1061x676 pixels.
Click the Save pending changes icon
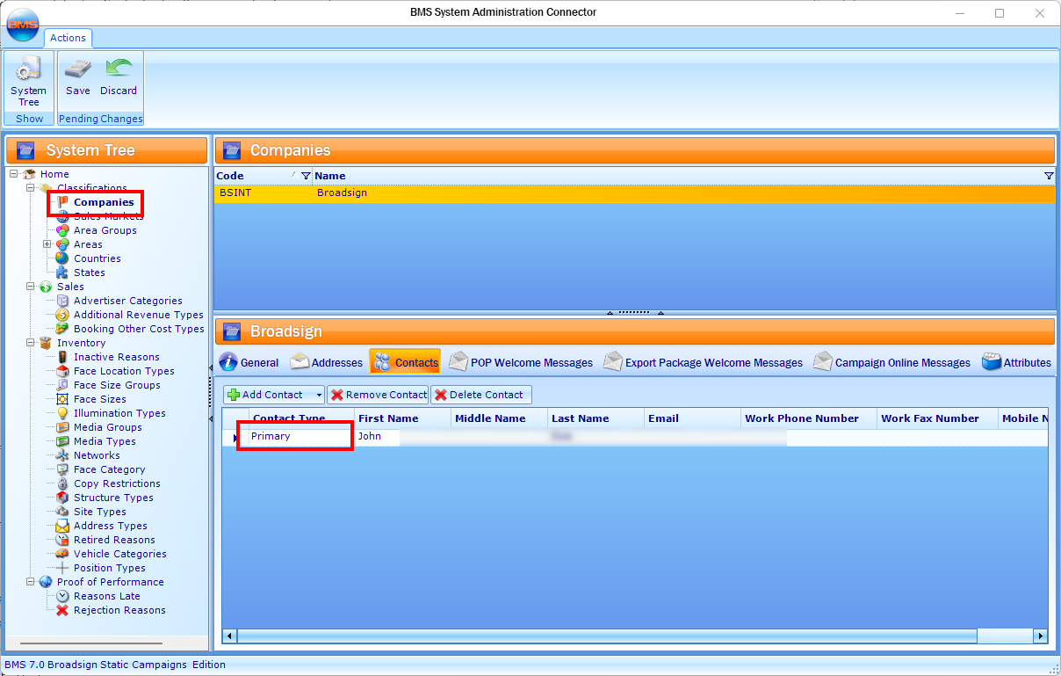77,69
